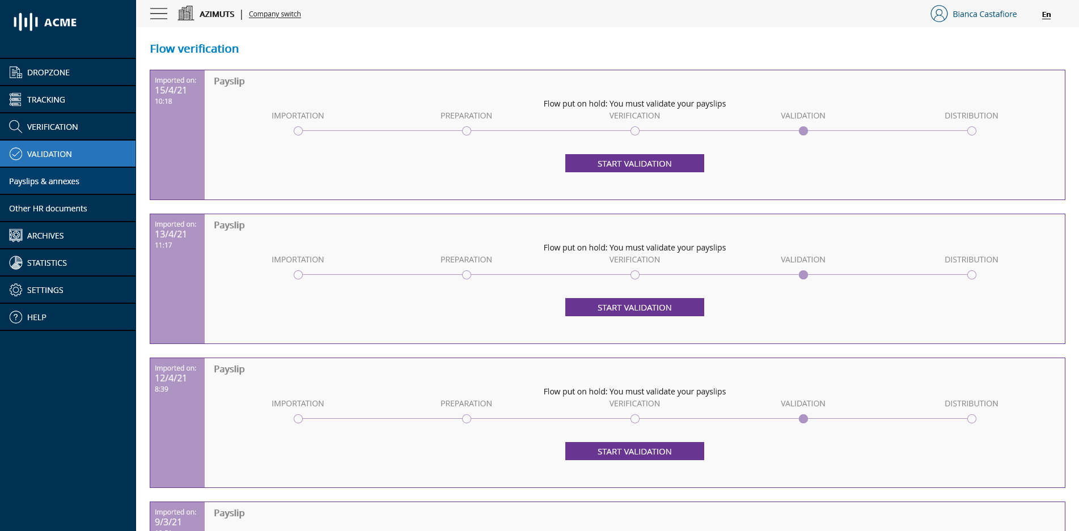Click the ACME logo
This screenshot has height=531, width=1079.
tap(44, 22)
